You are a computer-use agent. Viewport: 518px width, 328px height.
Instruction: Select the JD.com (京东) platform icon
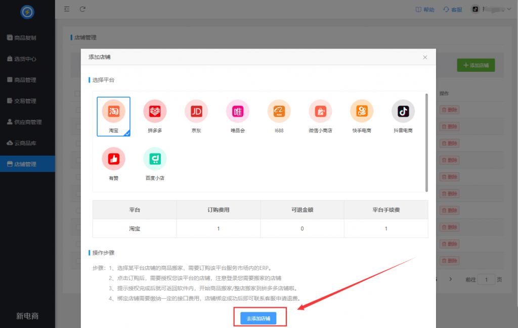click(x=196, y=112)
